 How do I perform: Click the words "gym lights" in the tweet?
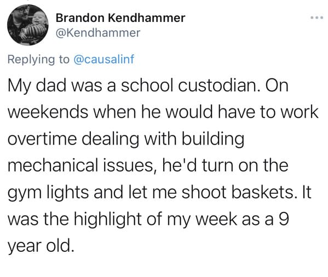click(48, 193)
